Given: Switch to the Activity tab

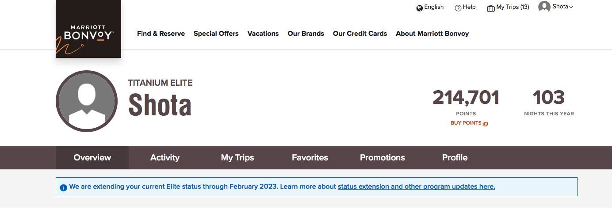Looking at the screenshot, I should pyautogui.click(x=165, y=158).
